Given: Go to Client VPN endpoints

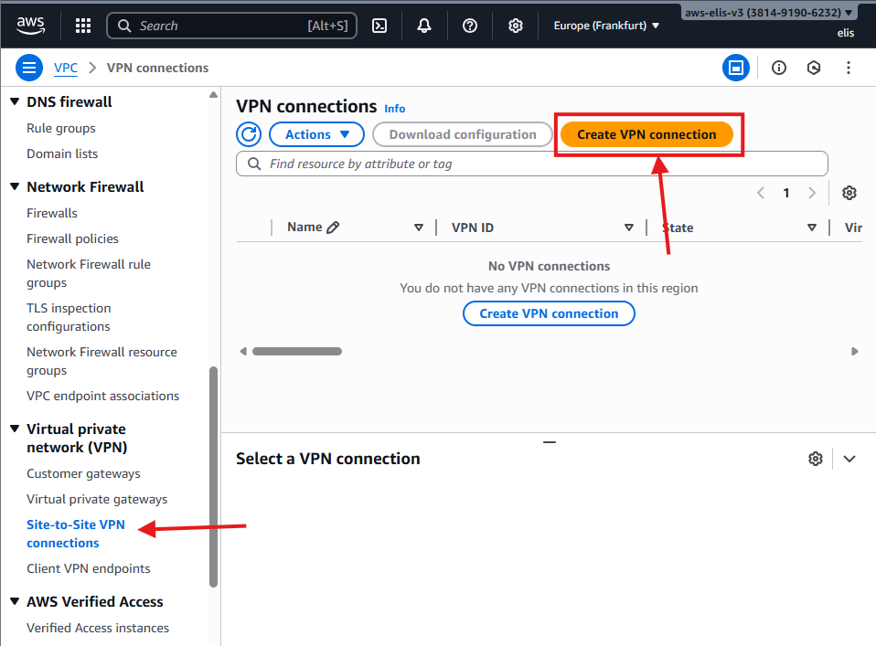Looking at the screenshot, I should point(88,568).
